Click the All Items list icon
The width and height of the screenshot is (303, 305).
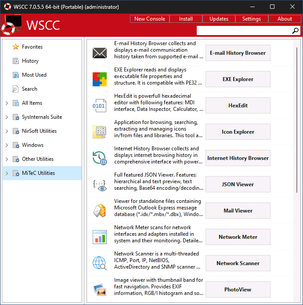click(x=16, y=103)
